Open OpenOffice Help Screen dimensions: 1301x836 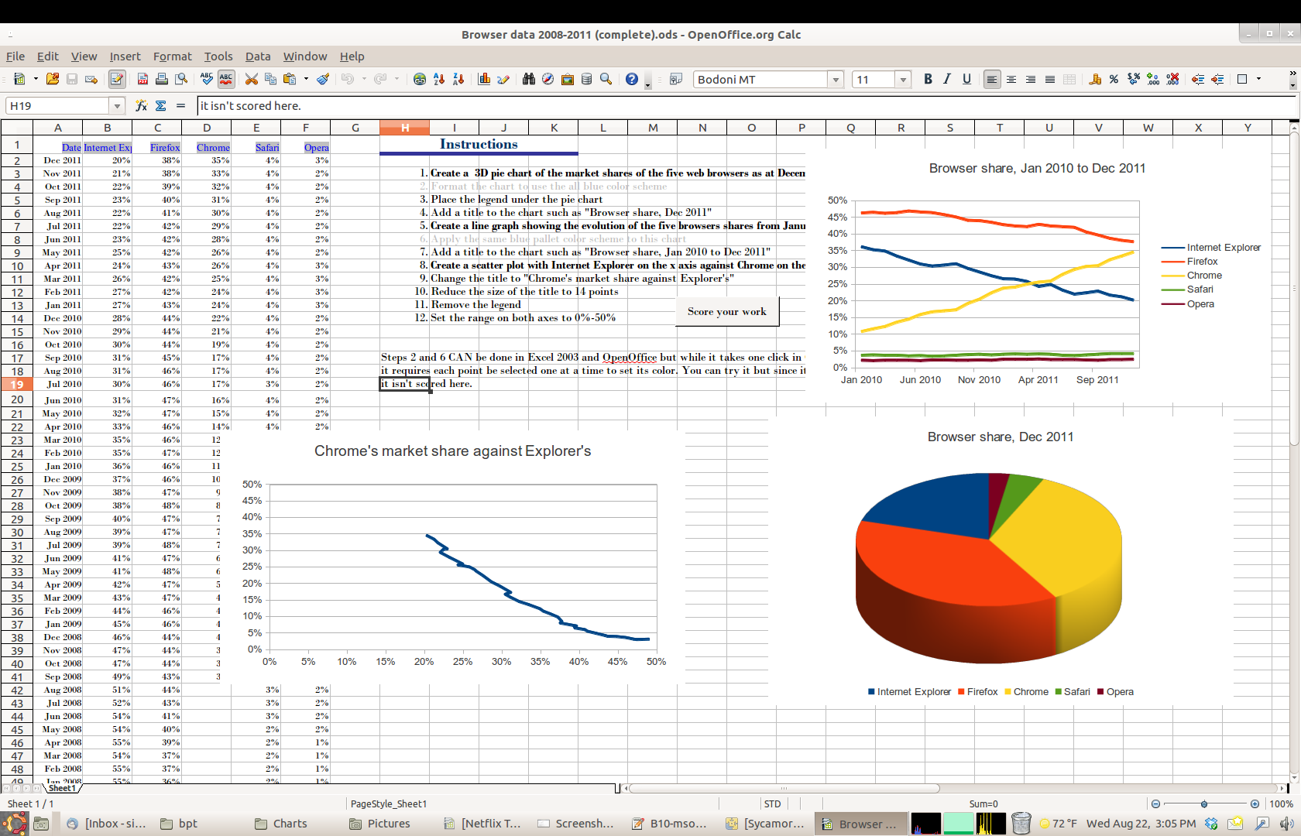coord(632,79)
